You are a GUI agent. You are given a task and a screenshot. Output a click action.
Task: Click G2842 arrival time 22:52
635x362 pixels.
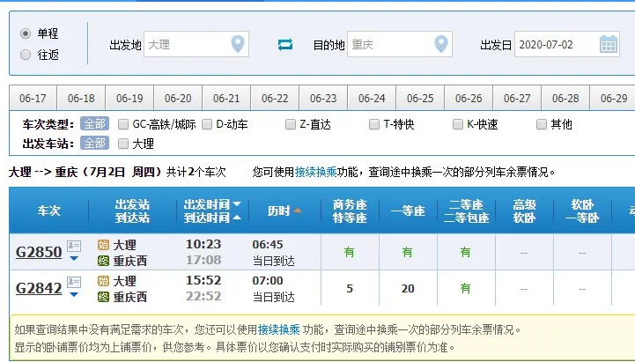point(203,296)
